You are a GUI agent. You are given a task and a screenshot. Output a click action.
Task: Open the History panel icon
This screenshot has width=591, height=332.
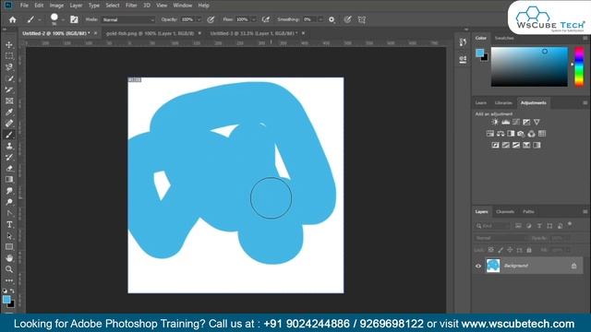tap(463, 42)
